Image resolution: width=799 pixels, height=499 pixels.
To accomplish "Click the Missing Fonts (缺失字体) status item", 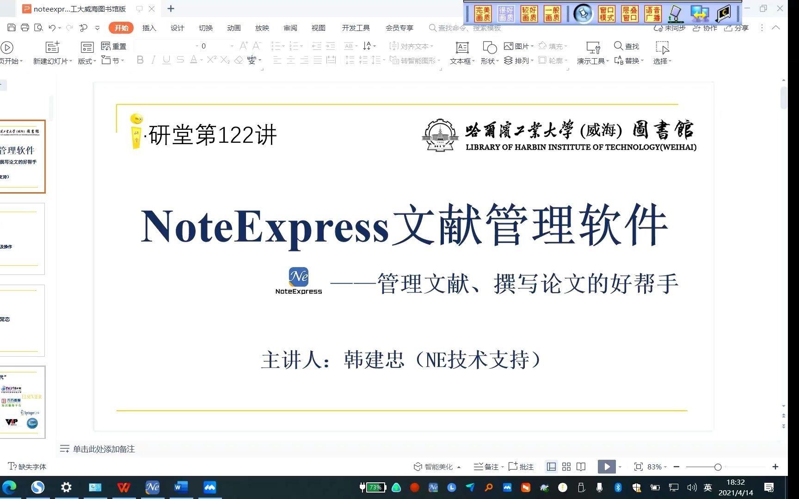I will pyautogui.click(x=27, y=467).
